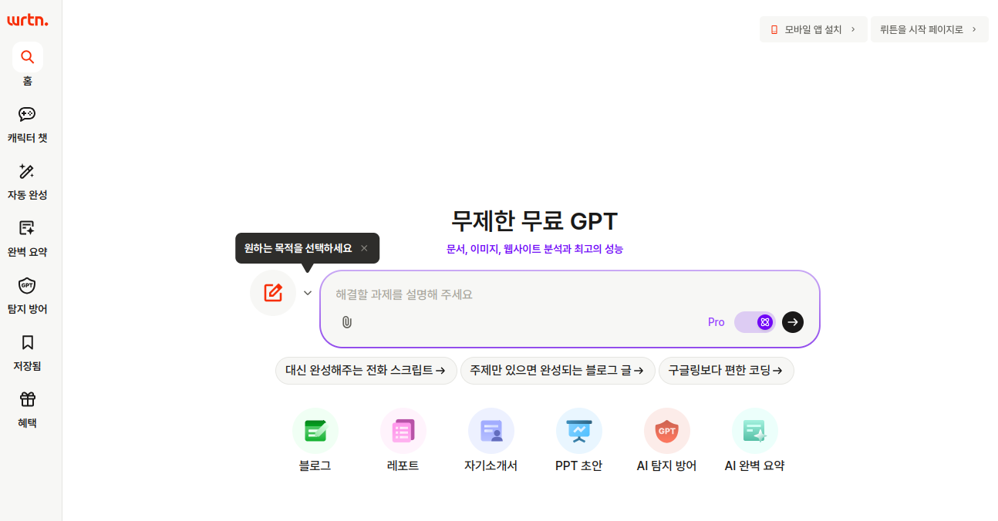Select 대신 완성해주는 전화 스크립트 suggestion
998x521 pixels.
[x=366, y=371]
